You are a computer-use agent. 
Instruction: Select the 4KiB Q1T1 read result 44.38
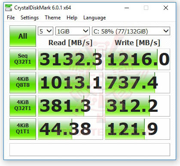[x=70, y=129]
